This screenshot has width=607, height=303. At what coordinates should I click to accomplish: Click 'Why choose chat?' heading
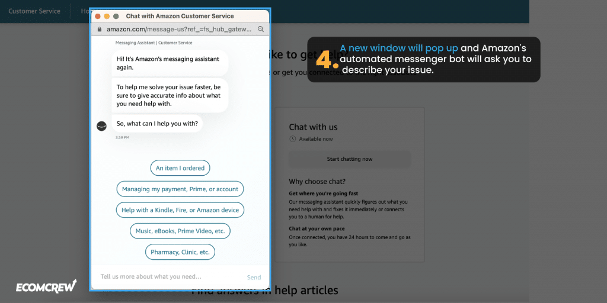[317, 181]
